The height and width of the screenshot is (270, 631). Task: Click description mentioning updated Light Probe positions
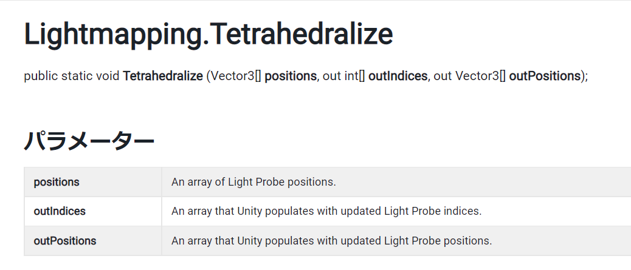331,241
